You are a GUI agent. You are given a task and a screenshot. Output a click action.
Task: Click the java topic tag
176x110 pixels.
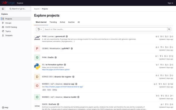coord(44,90)
